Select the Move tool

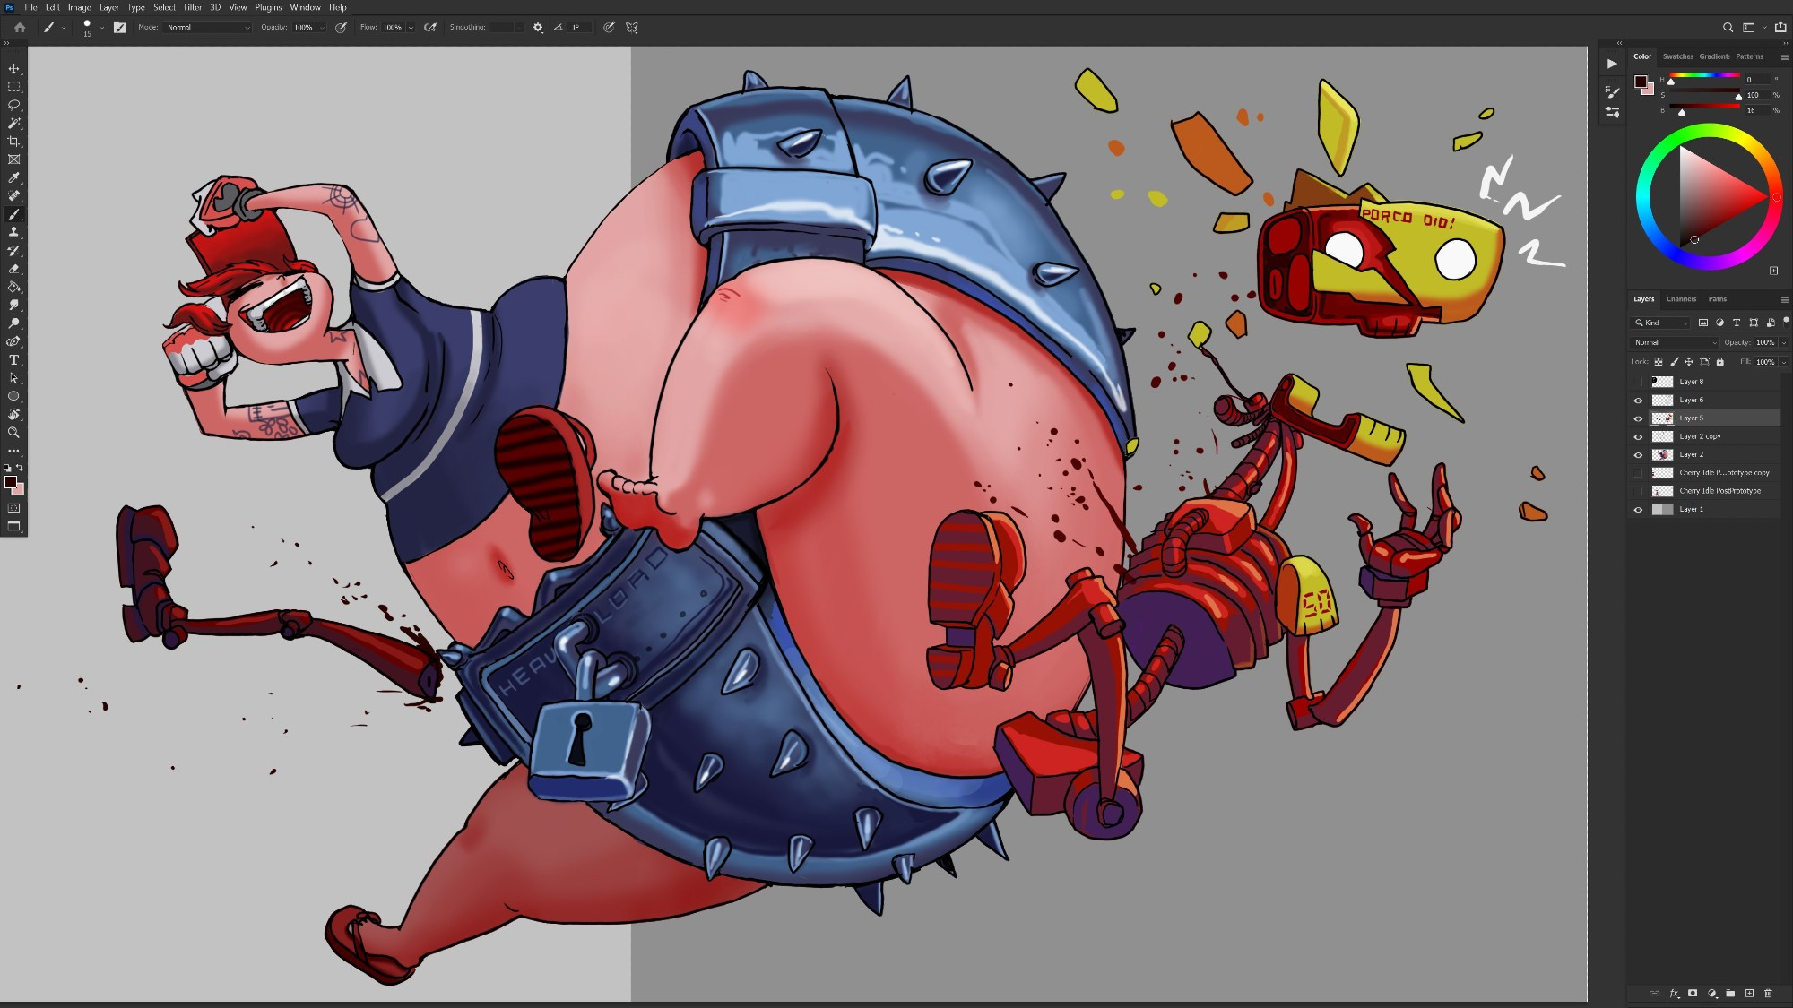tap(13, 68)
